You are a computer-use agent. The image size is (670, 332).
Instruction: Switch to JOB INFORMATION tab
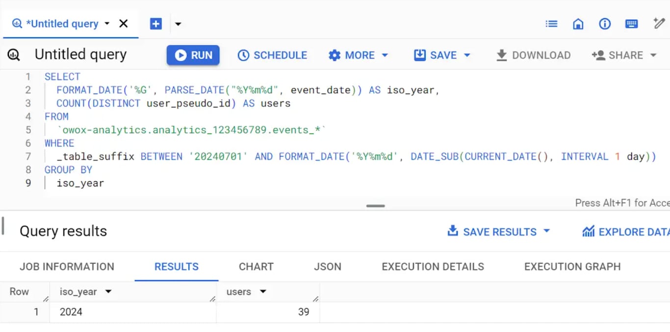(67, 267)
